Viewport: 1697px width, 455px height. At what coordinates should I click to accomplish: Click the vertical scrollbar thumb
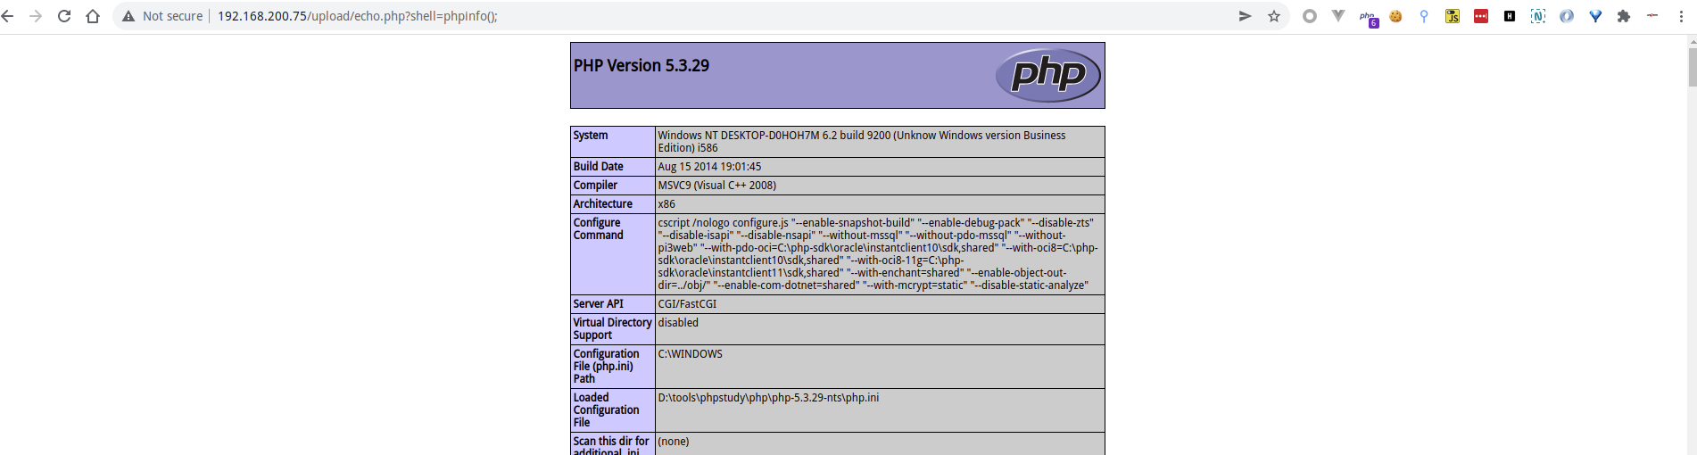click(x=1692, y=67)
